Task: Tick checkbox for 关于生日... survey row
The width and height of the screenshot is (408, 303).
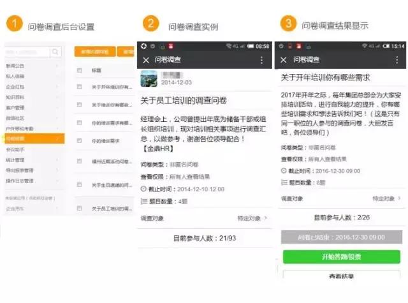Action: click(79, 185)
